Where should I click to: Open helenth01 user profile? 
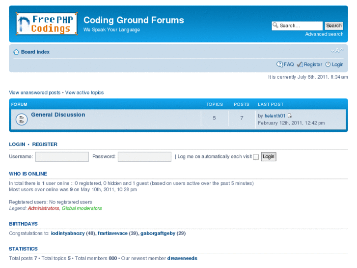tap(275, 116)
